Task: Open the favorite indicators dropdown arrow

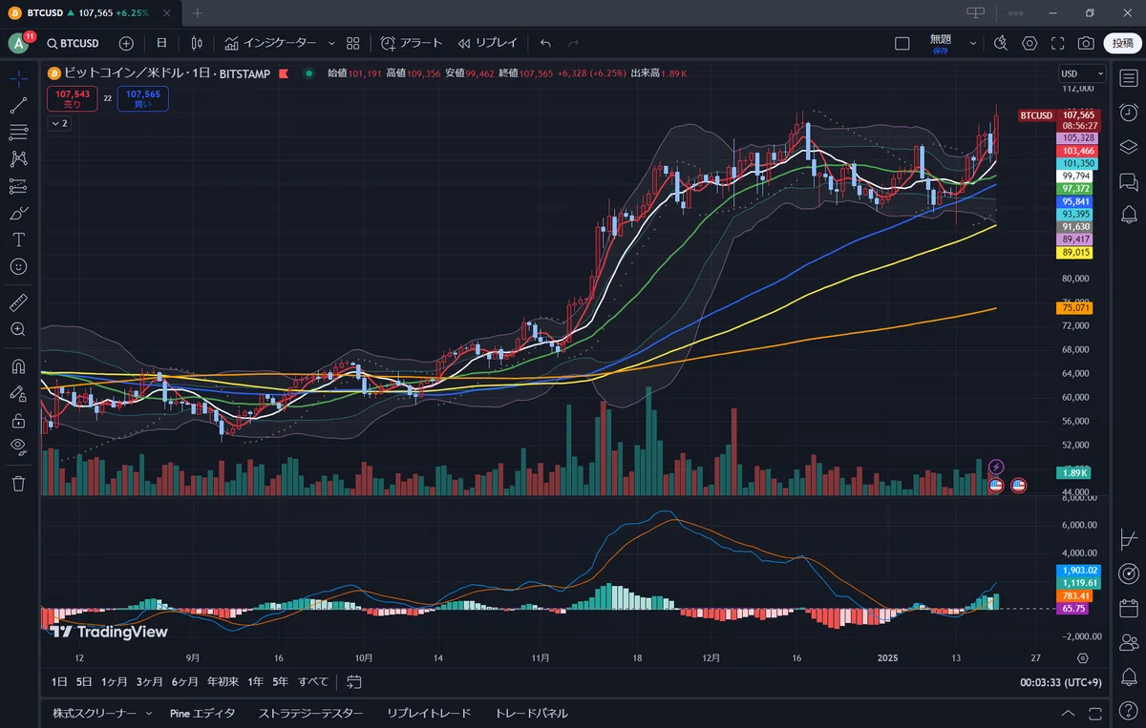Action: click(x=331, y=43)
